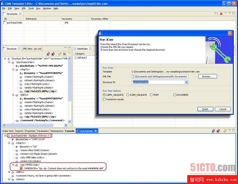Click the XML File path input field
The height and width of the screenshot is (184, 238).
(160, 76)
